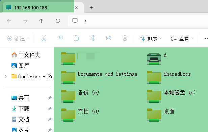208x132 pixels.
Task: Open 桌面 in the sidebar quick access
Action: [x=20, y=98]
